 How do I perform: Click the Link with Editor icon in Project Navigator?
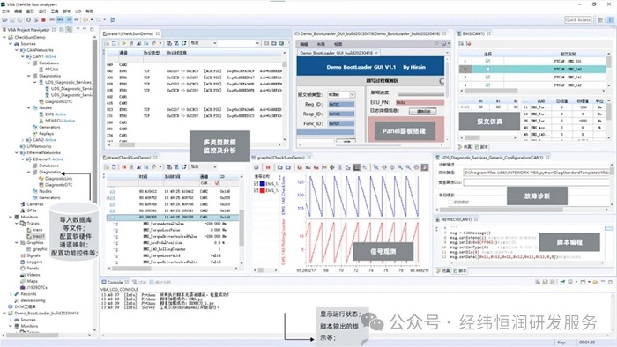pyautogui.click(x=70, y=29)
